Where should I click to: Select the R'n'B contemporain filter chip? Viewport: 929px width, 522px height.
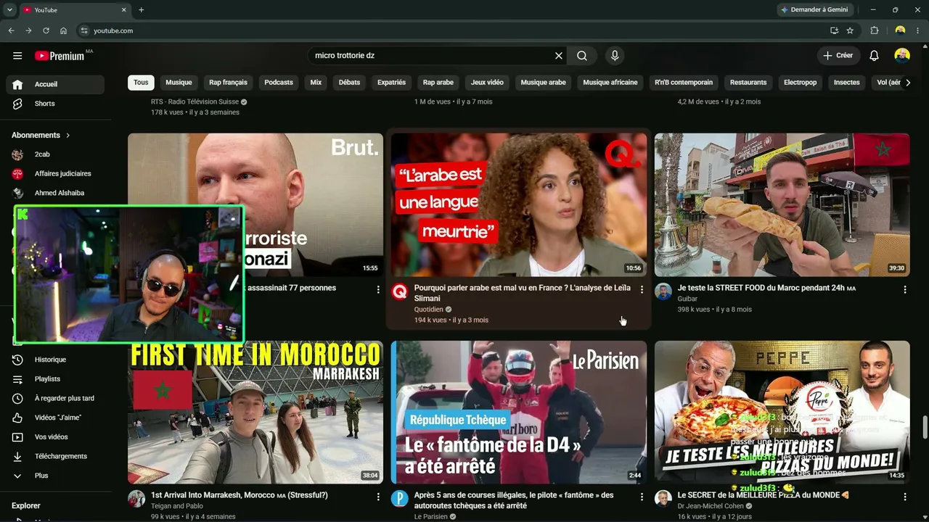coord(684,83)
